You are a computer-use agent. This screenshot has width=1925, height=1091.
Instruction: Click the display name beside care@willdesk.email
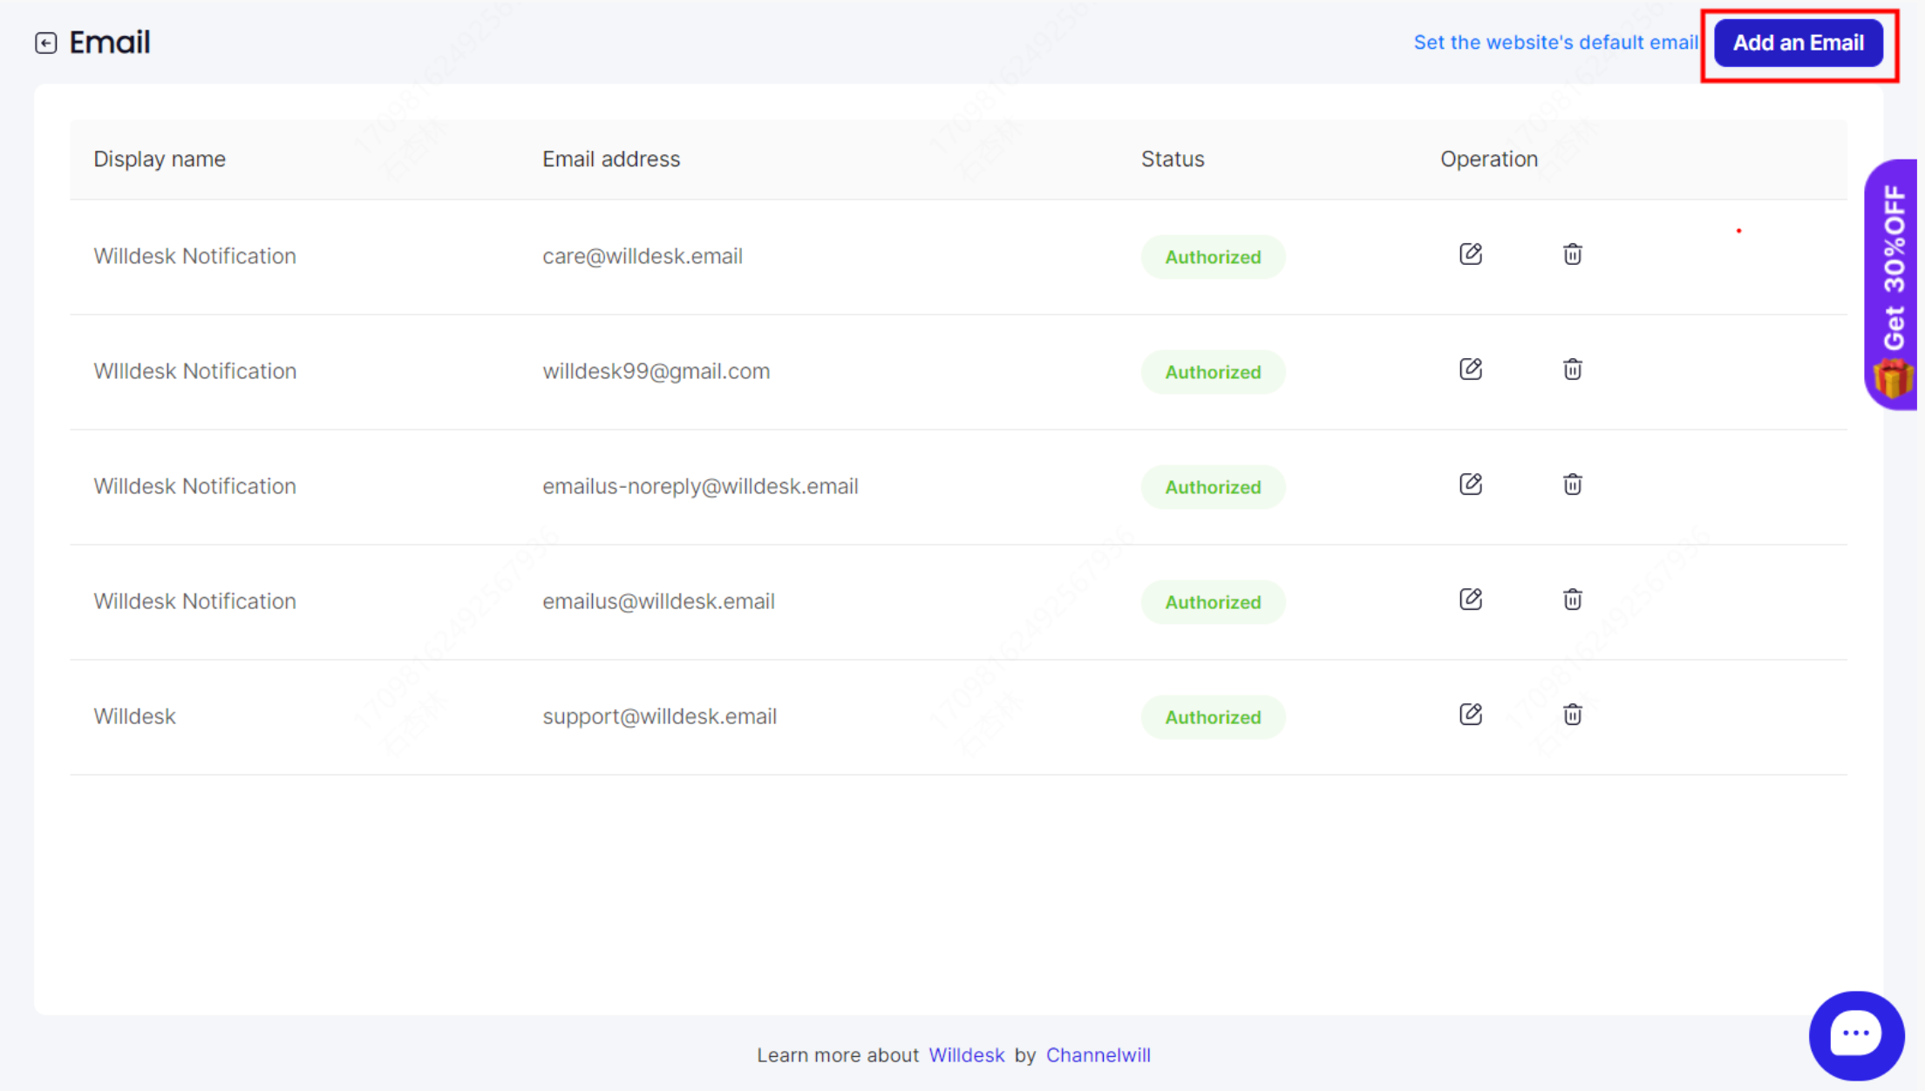[x=194, y=256]
